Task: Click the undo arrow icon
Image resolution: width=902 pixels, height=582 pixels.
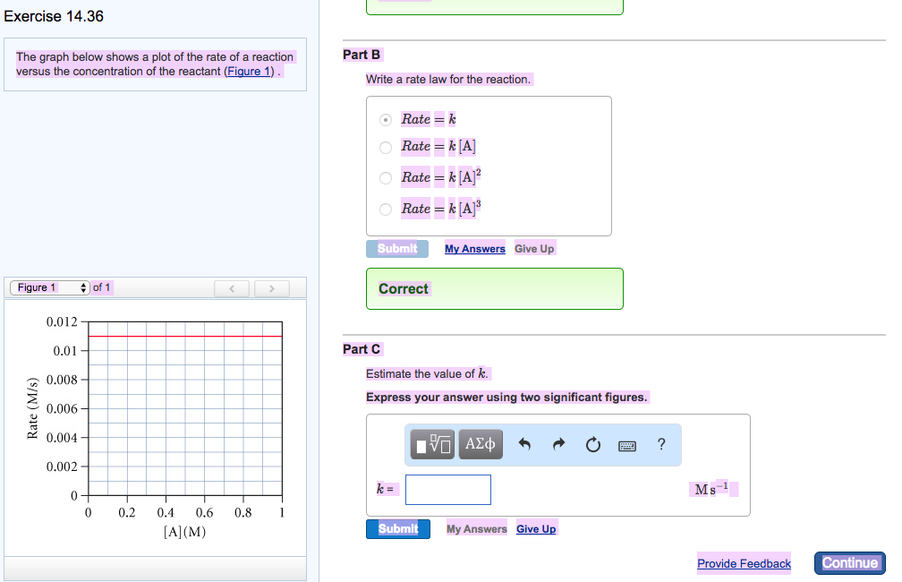Action: point(525,444)
